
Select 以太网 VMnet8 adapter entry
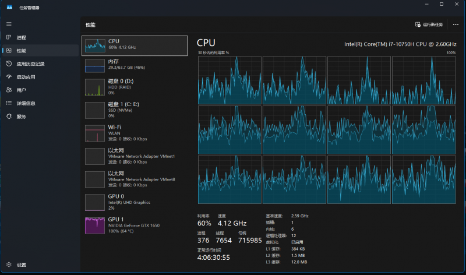(135, 179)
